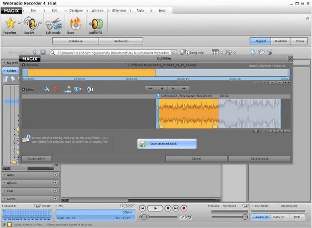312x228 pixels.
Task: Click the red delete icon in Editor
Action: (x=56, y=89)
